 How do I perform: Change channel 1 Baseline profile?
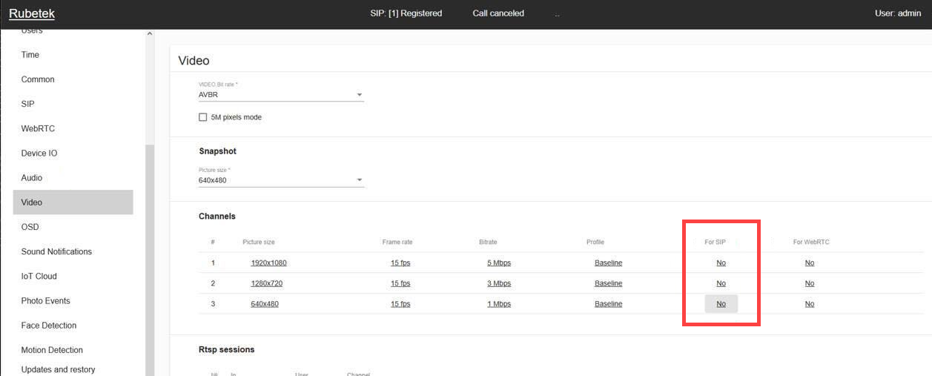pos(608,263)
